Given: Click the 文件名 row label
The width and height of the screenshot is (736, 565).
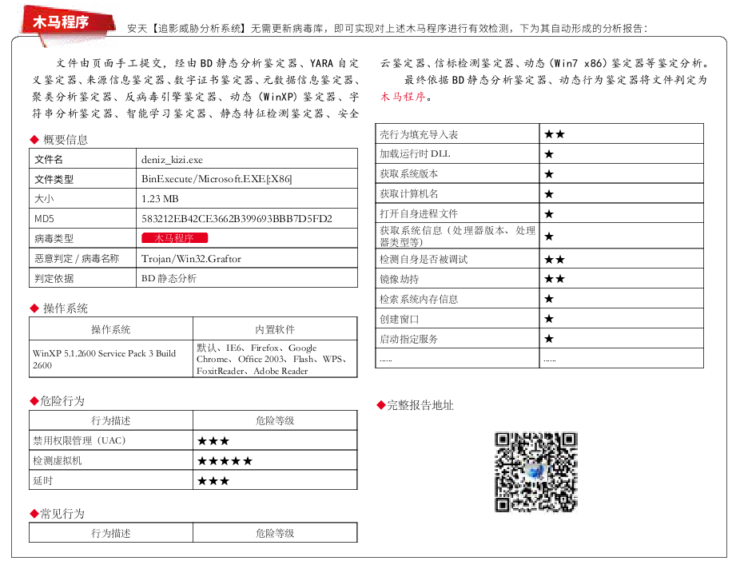Looking at the screenshot, I should click(x=48, y=160).
